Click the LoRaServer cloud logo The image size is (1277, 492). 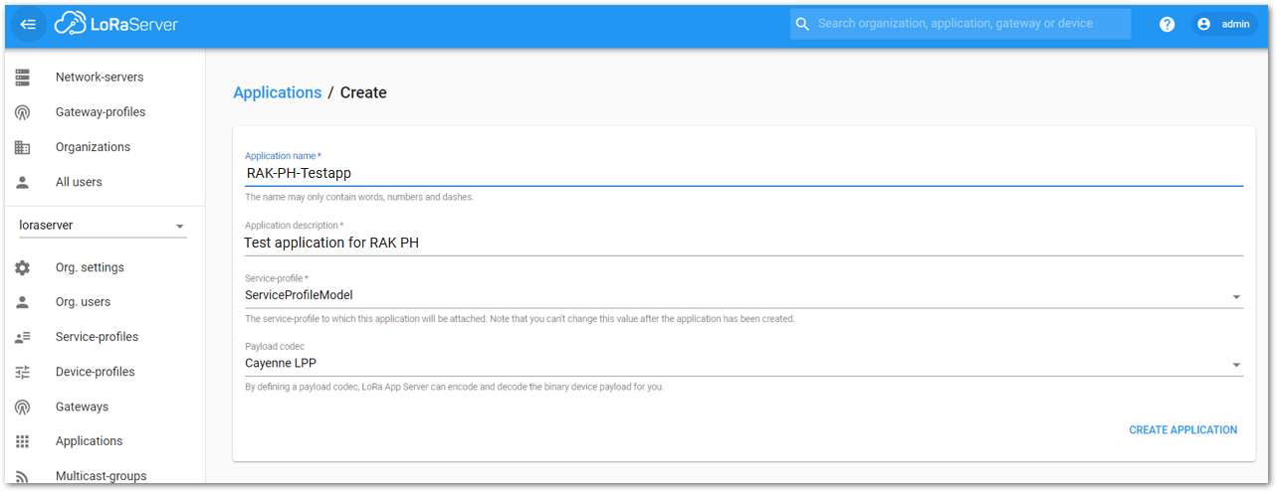pos(116,24)
